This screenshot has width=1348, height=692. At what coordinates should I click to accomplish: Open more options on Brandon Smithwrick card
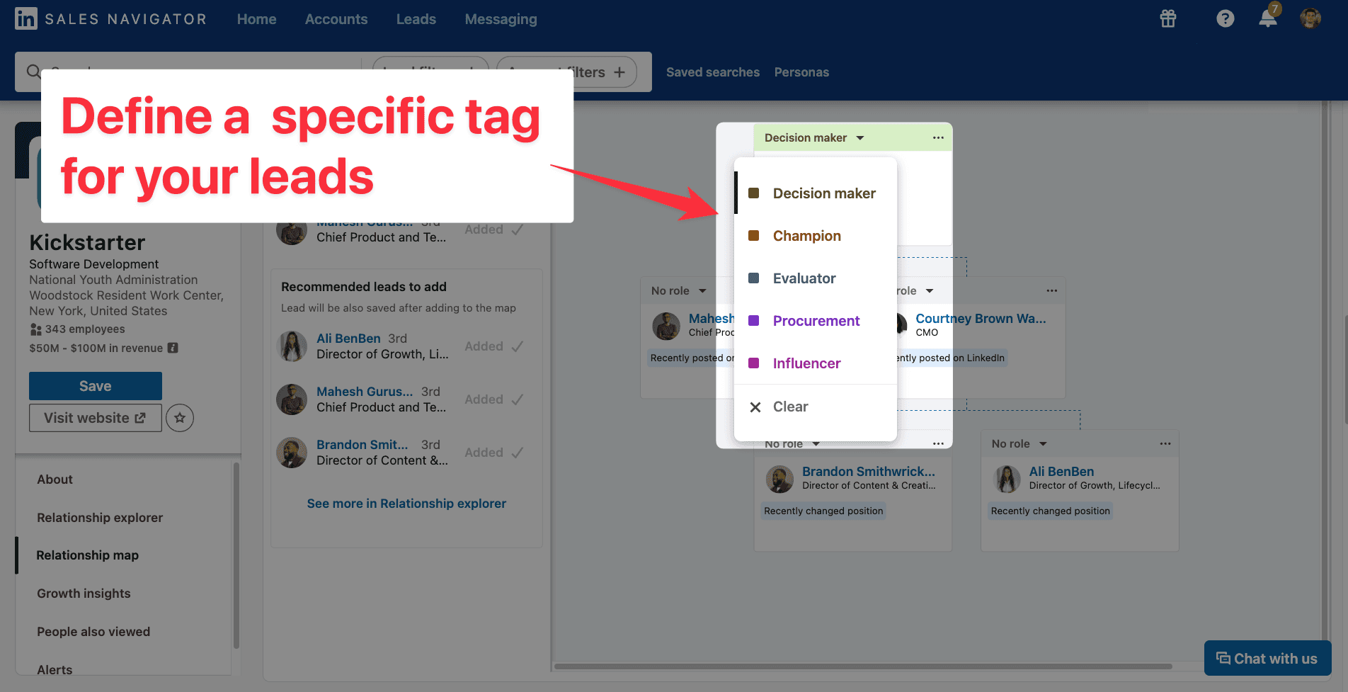[938, 443]
